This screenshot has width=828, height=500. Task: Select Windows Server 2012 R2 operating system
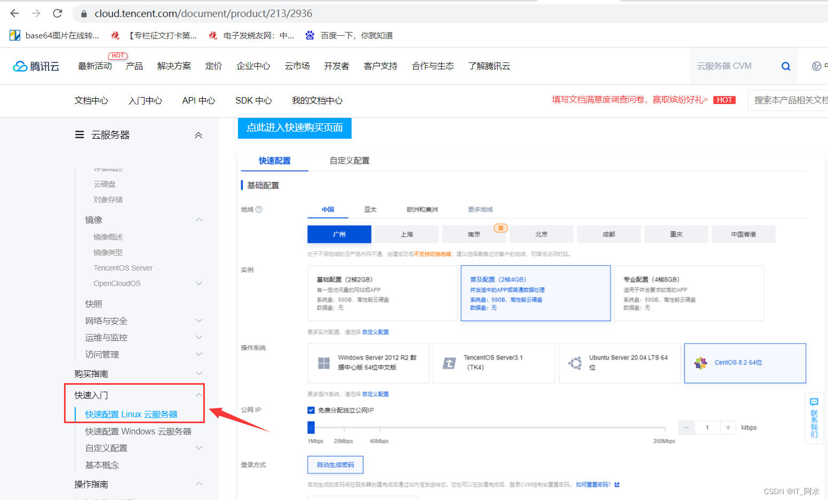coord(368,363)
